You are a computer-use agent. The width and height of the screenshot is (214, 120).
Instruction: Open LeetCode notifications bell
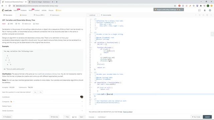(x=205, y=10)
